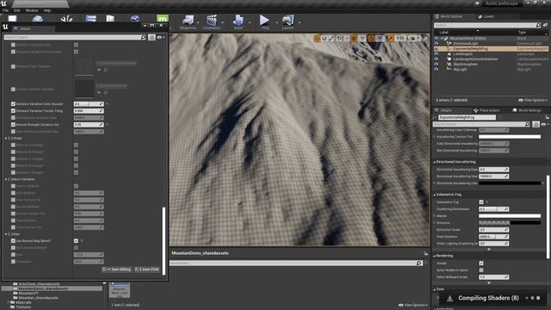Toggle Actor Hidden In Game checkbox
Image resolution: width=551 pixels, height=310 pixels.
point(481,270)
